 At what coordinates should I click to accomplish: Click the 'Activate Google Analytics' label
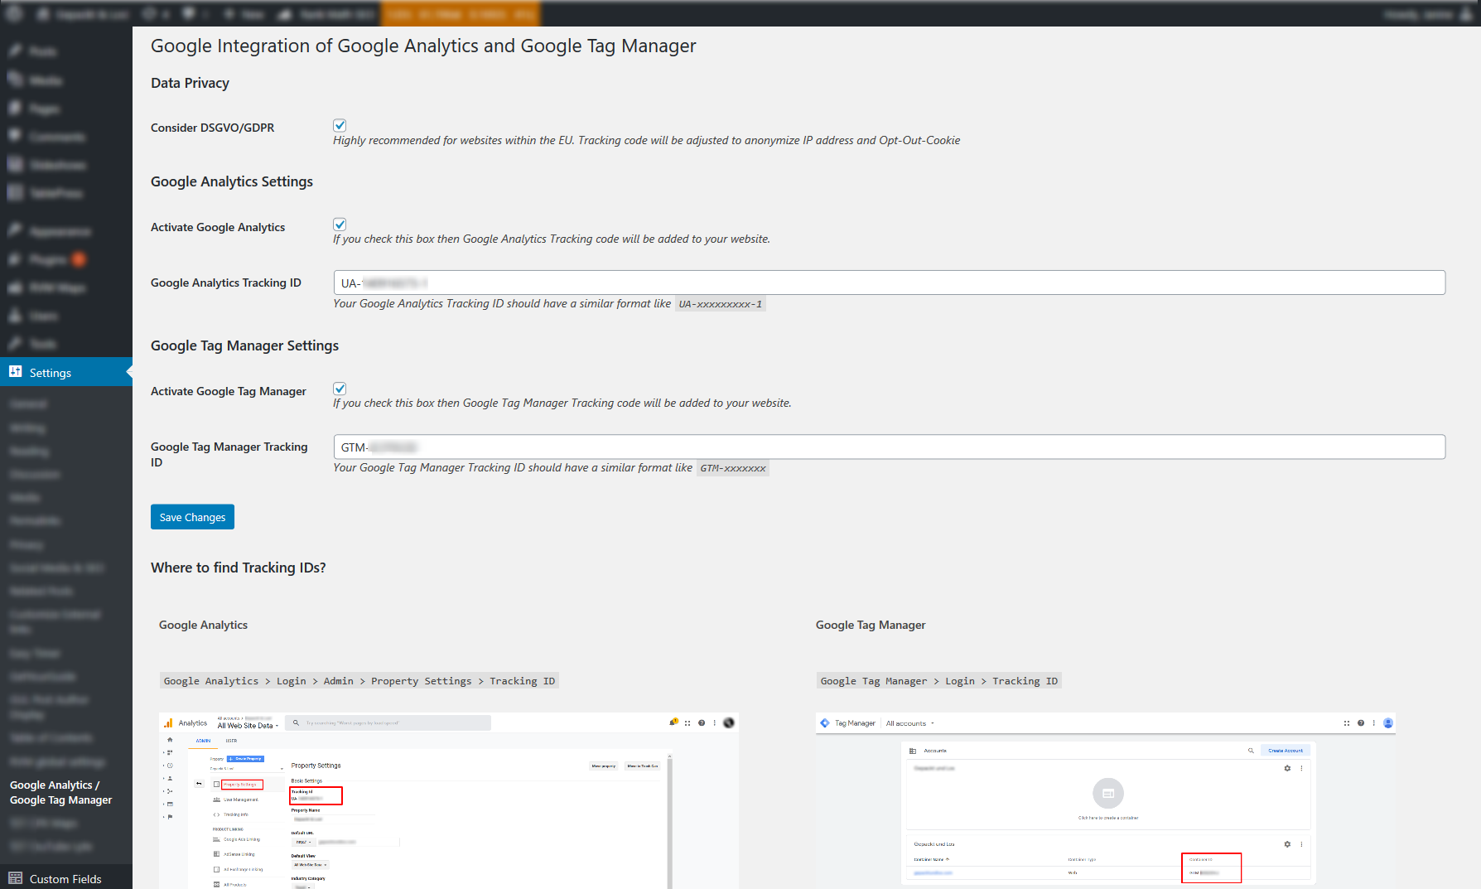(218, 227)
